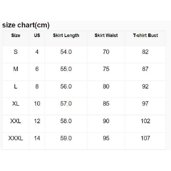Click the "size chart(cm)" title
This screenshot has width=171, height=171.
coord(26,25)
